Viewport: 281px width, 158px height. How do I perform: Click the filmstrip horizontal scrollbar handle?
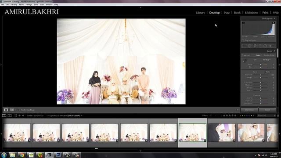(x=96, y=148)
